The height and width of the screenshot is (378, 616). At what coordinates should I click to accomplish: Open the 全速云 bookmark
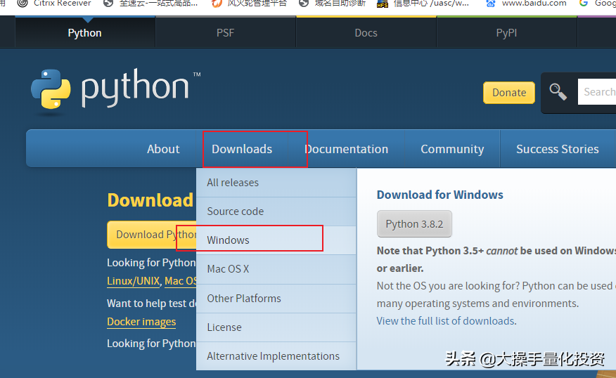click(x=150, y=4)
